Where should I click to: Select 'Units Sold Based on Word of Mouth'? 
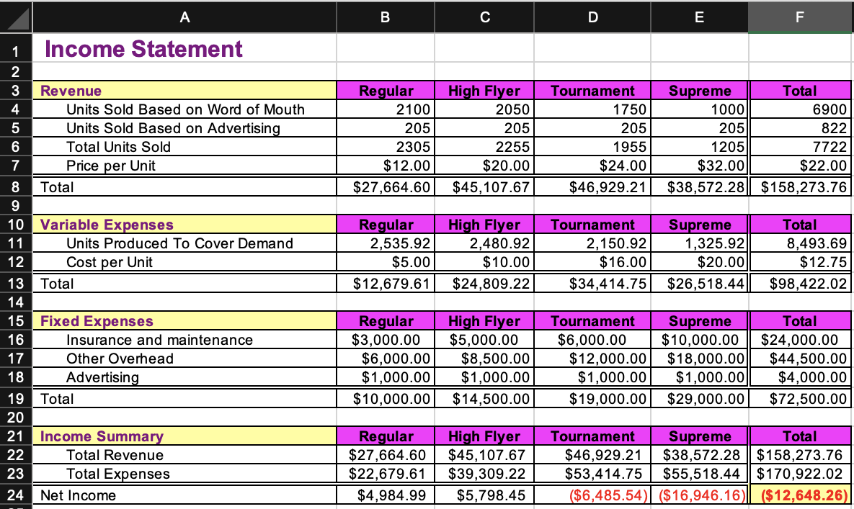tap(184, 109)
